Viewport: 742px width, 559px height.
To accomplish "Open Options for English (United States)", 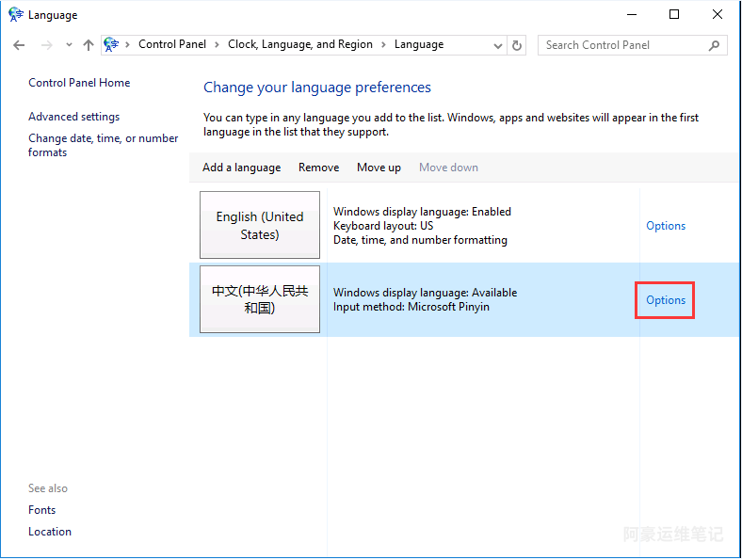I will point(666,226).
